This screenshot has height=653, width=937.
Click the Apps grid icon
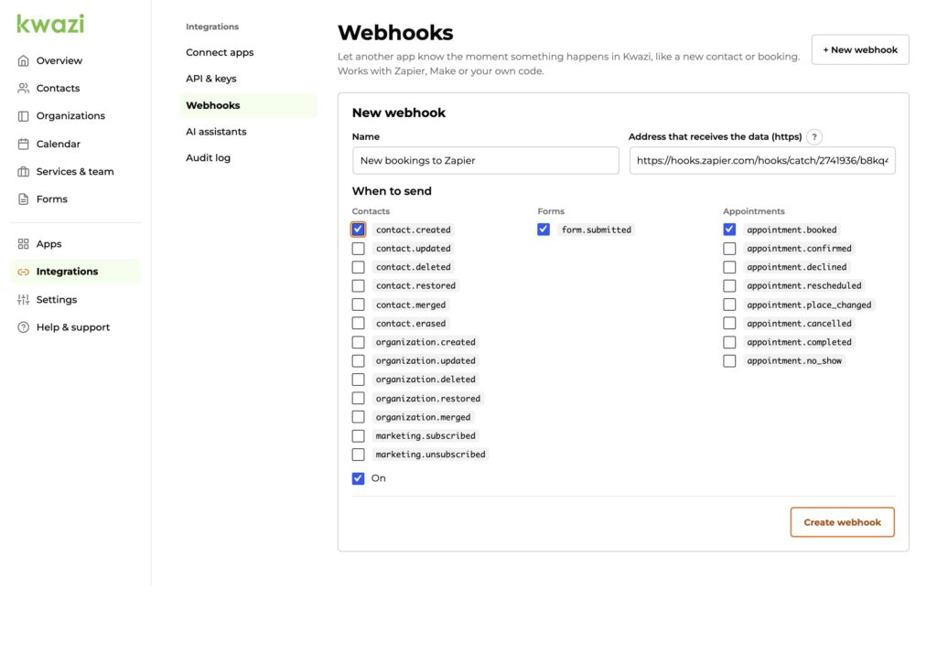(x=23, y=244)
